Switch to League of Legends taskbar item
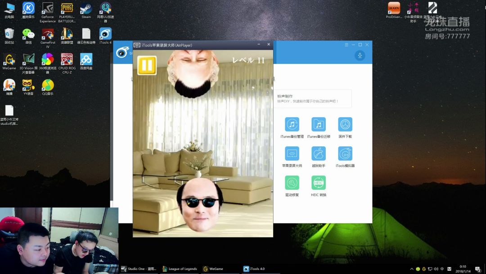This screenshot has height=274, width=486. (180, 269)
